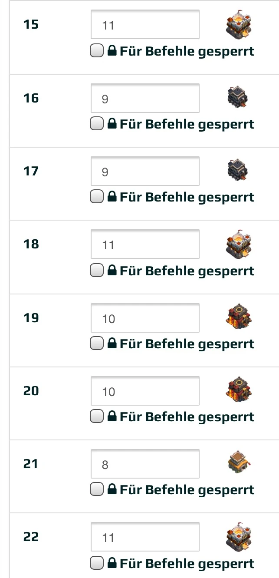This screenshot has width=279, height=578.
Task: Click the Town Hall 10 icon in row 19
Action: click(x=238, y=317)
